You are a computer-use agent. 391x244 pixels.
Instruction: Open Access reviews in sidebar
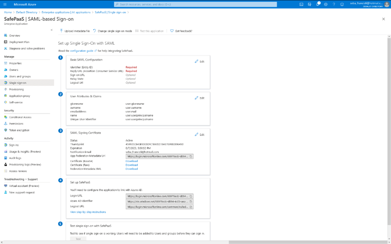coord(18,171)
